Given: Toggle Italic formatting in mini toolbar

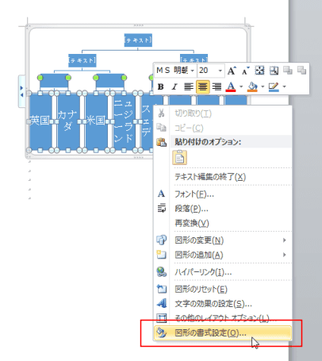Looking at the screenshot, I should (x=174, y=86).
